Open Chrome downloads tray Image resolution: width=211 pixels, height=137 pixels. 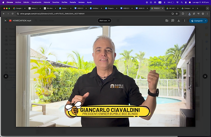pos(190,14)
